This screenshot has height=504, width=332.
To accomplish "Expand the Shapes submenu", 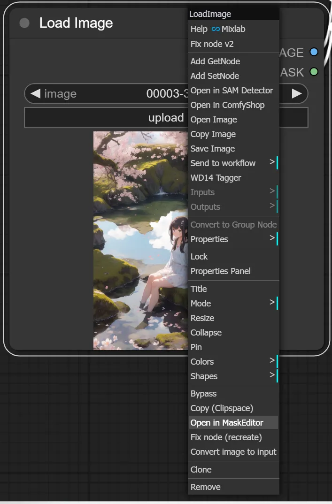I will (233, 376).
